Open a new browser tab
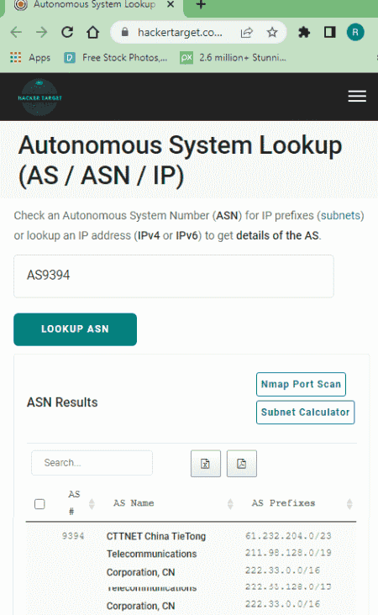 pyautogui.click(x=201, y=5)
